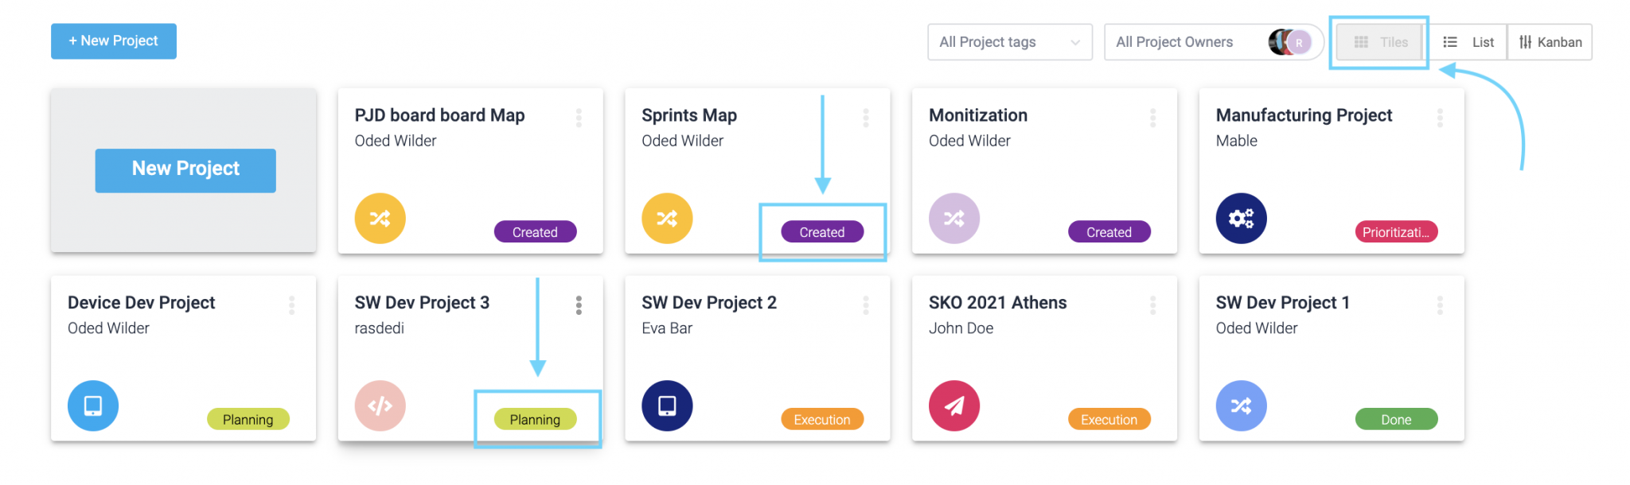Click the gears icon on Manufacturing Project
This screenshot has width=1630, height=485.
(1242, 219)
